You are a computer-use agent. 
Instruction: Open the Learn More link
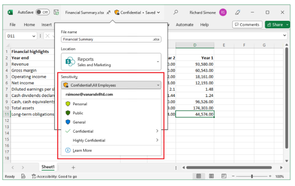point(82,151)
